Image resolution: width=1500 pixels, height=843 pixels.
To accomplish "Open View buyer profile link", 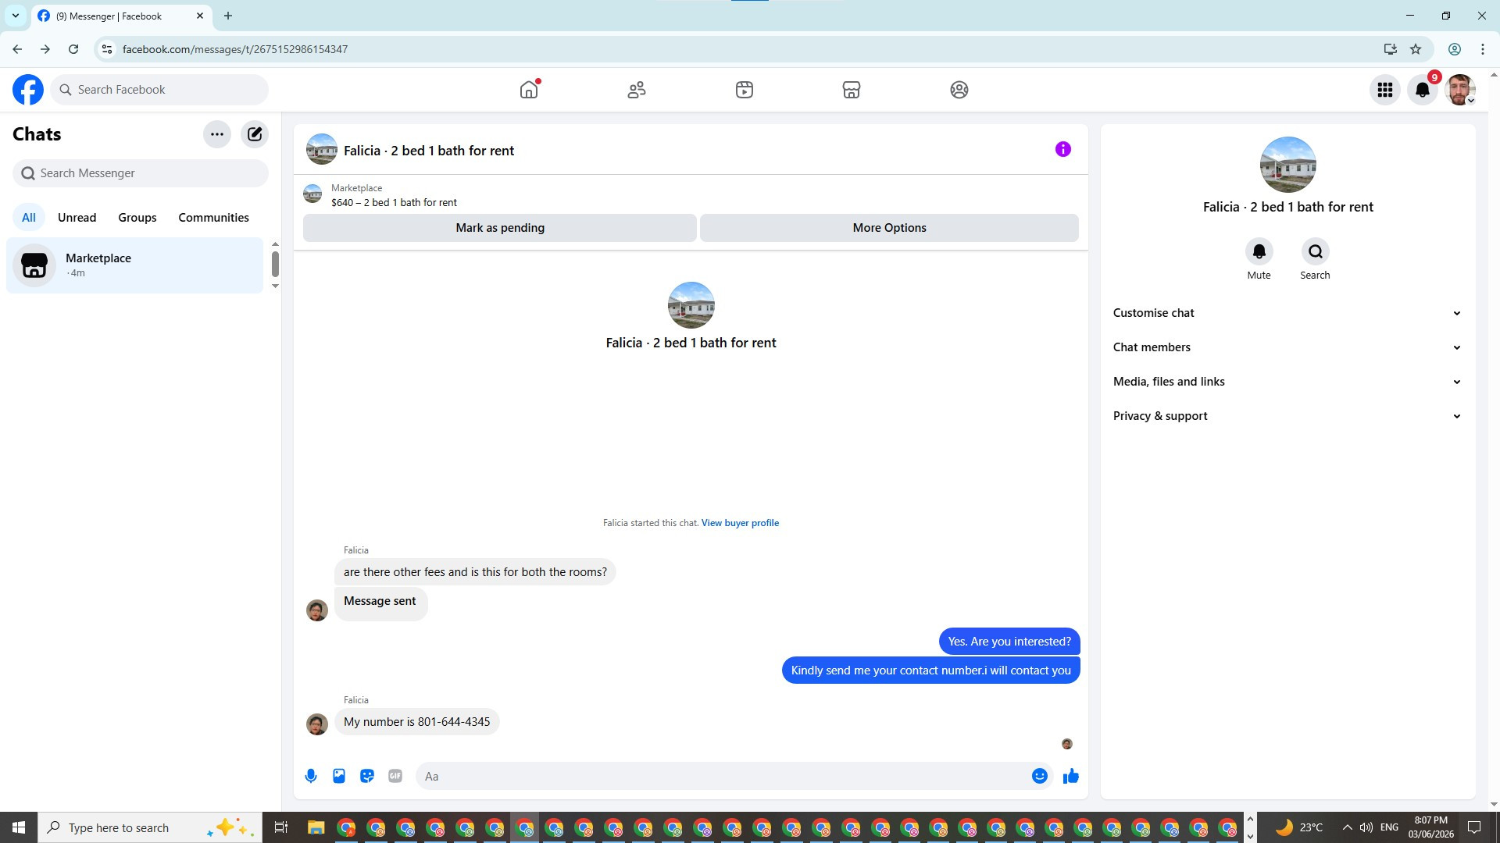I will 740,523.
